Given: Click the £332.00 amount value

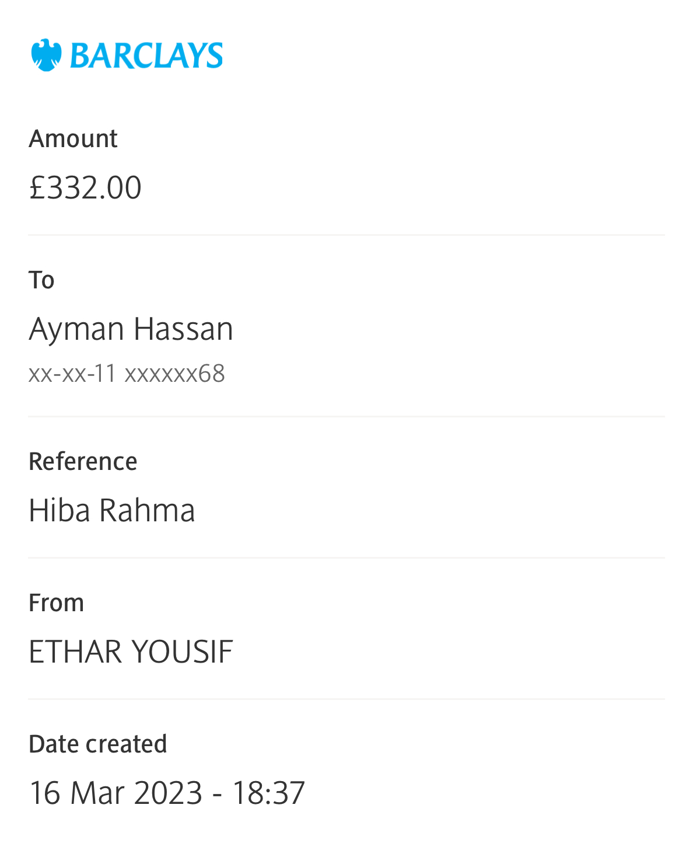Looking at the screenshot, I should tap(85, 187).
